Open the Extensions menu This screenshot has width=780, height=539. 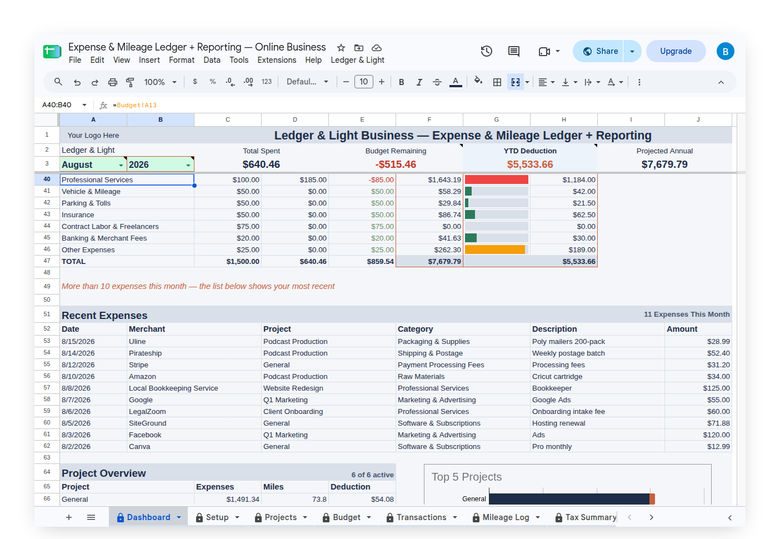coord(277,60)
